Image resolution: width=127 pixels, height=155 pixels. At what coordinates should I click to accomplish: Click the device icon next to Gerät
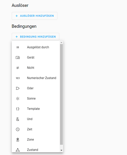18,58
